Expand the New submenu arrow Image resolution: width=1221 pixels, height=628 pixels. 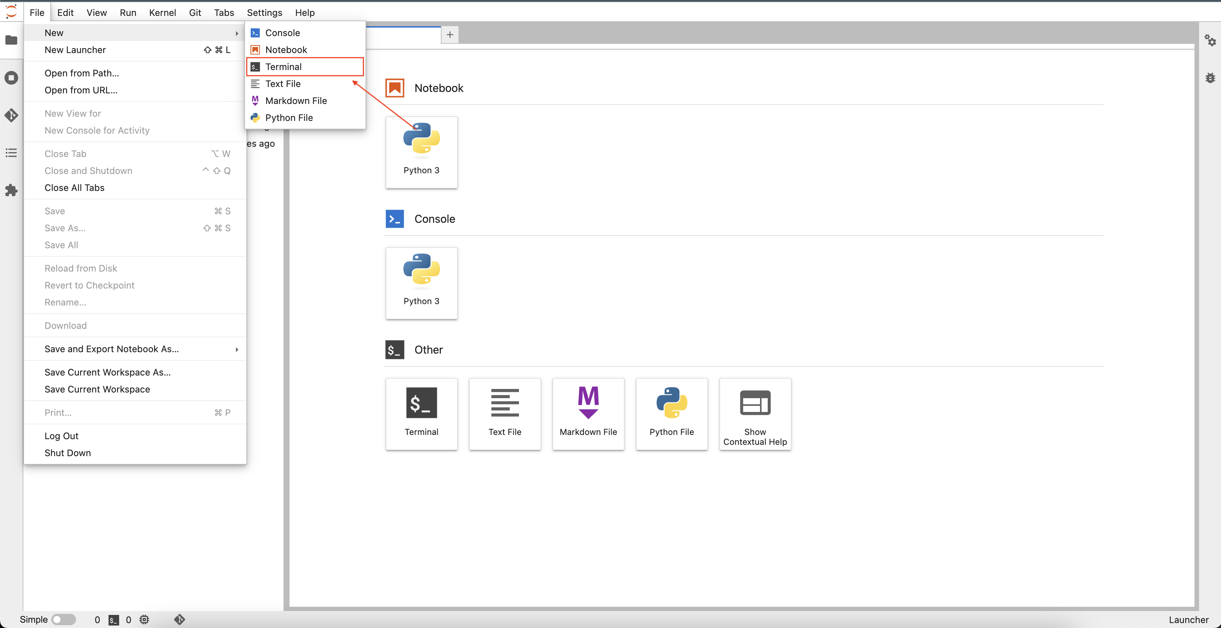coord(236,33)
